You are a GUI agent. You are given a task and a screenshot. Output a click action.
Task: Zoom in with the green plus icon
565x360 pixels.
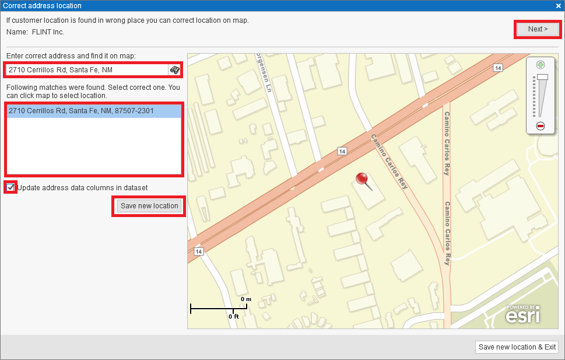click(x=541, y=65)
